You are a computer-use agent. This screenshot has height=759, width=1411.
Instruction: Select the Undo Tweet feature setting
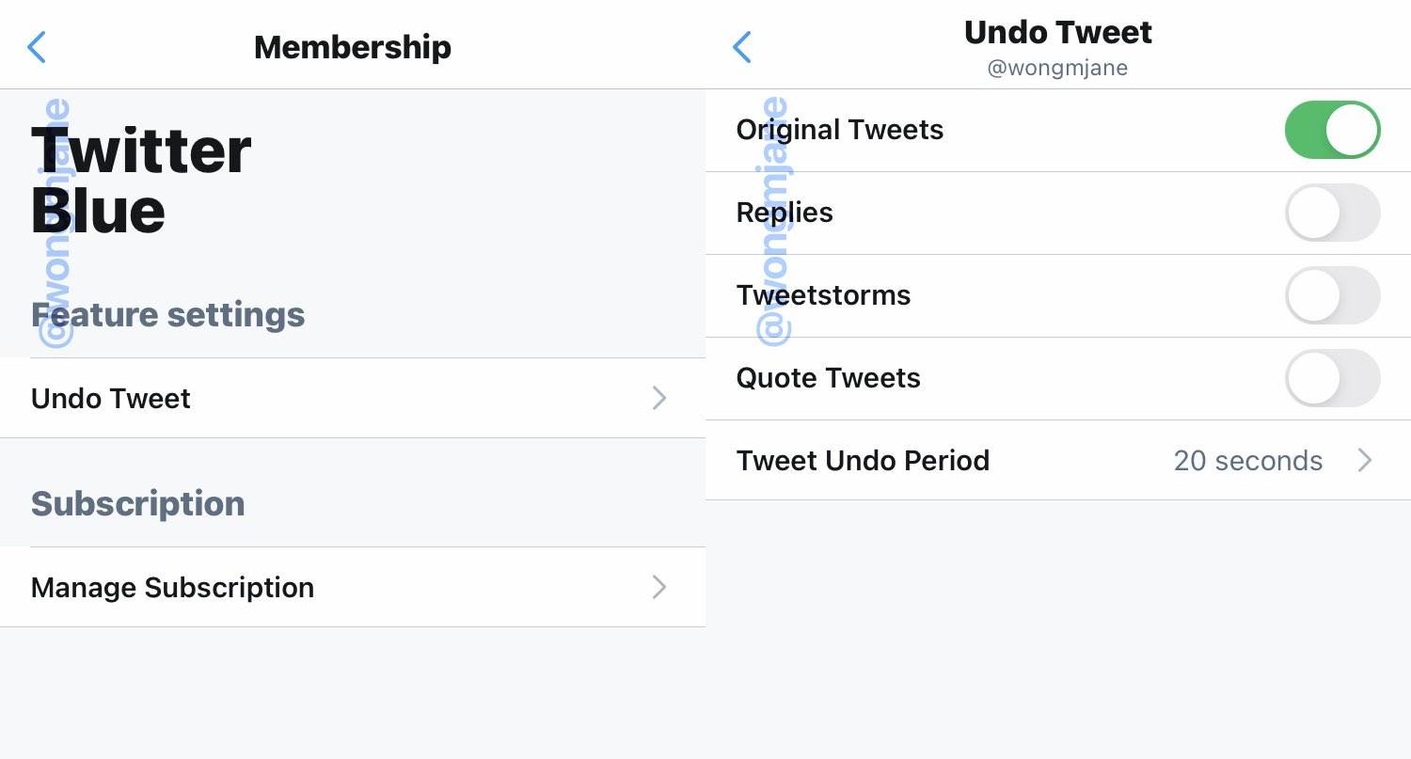[x=110, y=398]
